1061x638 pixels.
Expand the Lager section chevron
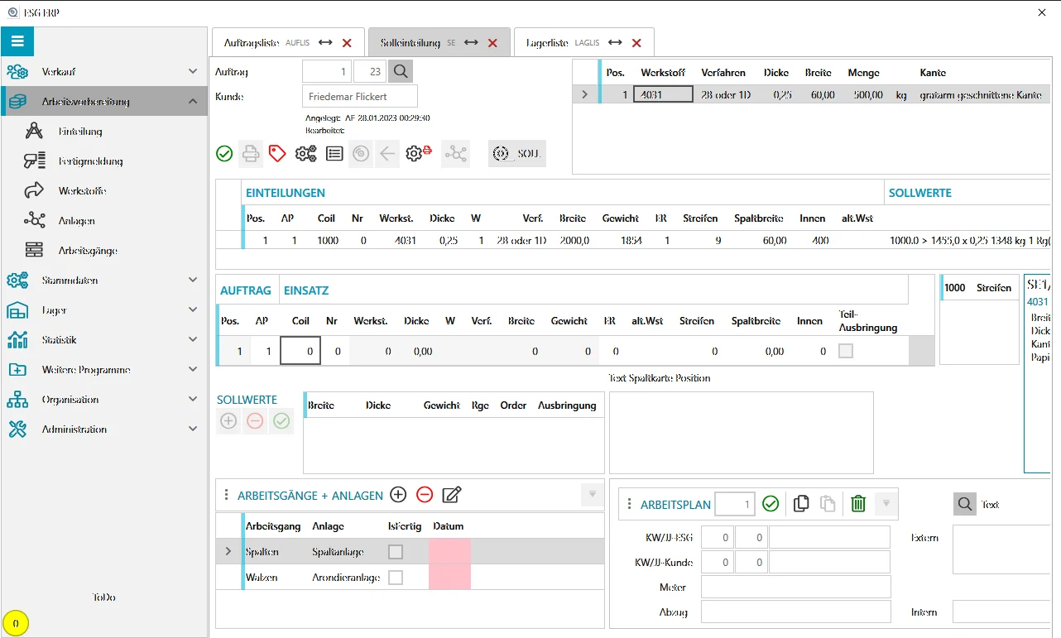[193, 310]
